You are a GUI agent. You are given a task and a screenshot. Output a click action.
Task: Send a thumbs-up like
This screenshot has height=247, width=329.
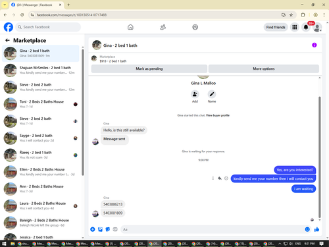pos(316,229)
